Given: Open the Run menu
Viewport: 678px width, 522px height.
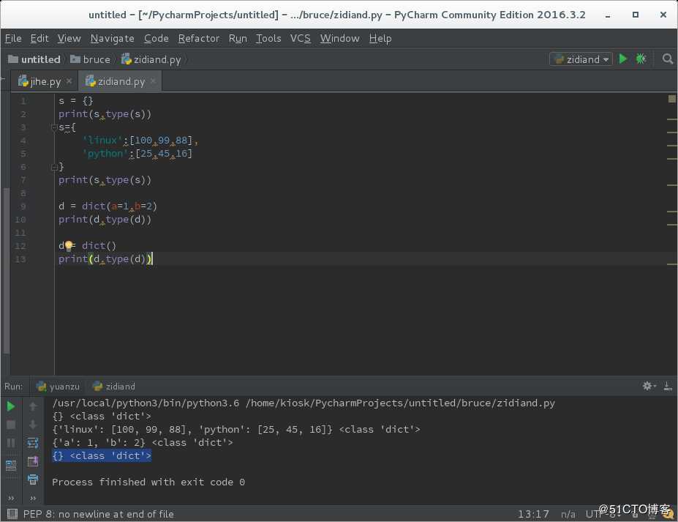Looking at the screenshot, I should pos(238,39).
